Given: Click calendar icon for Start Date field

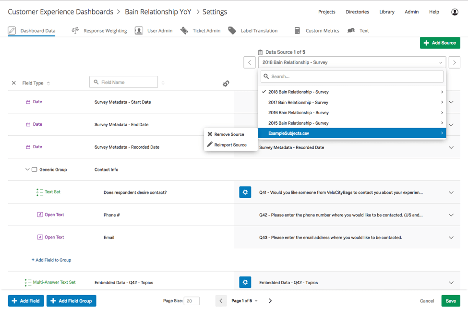Looking at the screenshot, I should coord(28,102).
